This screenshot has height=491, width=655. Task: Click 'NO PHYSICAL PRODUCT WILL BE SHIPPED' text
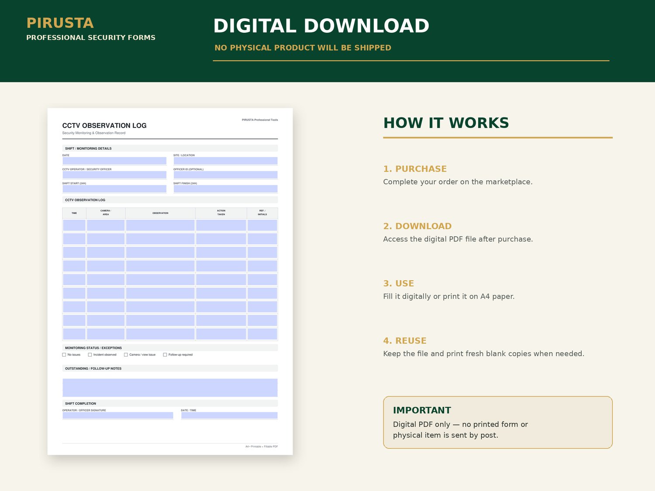tap(303, 48)
